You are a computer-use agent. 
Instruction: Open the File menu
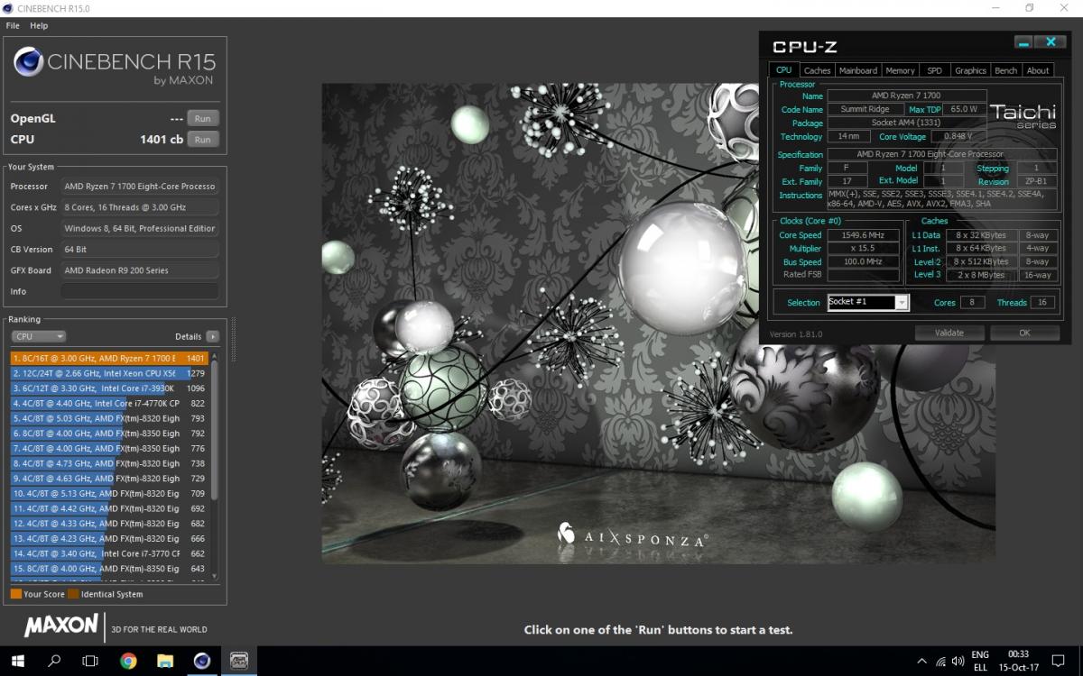[13, 26]
